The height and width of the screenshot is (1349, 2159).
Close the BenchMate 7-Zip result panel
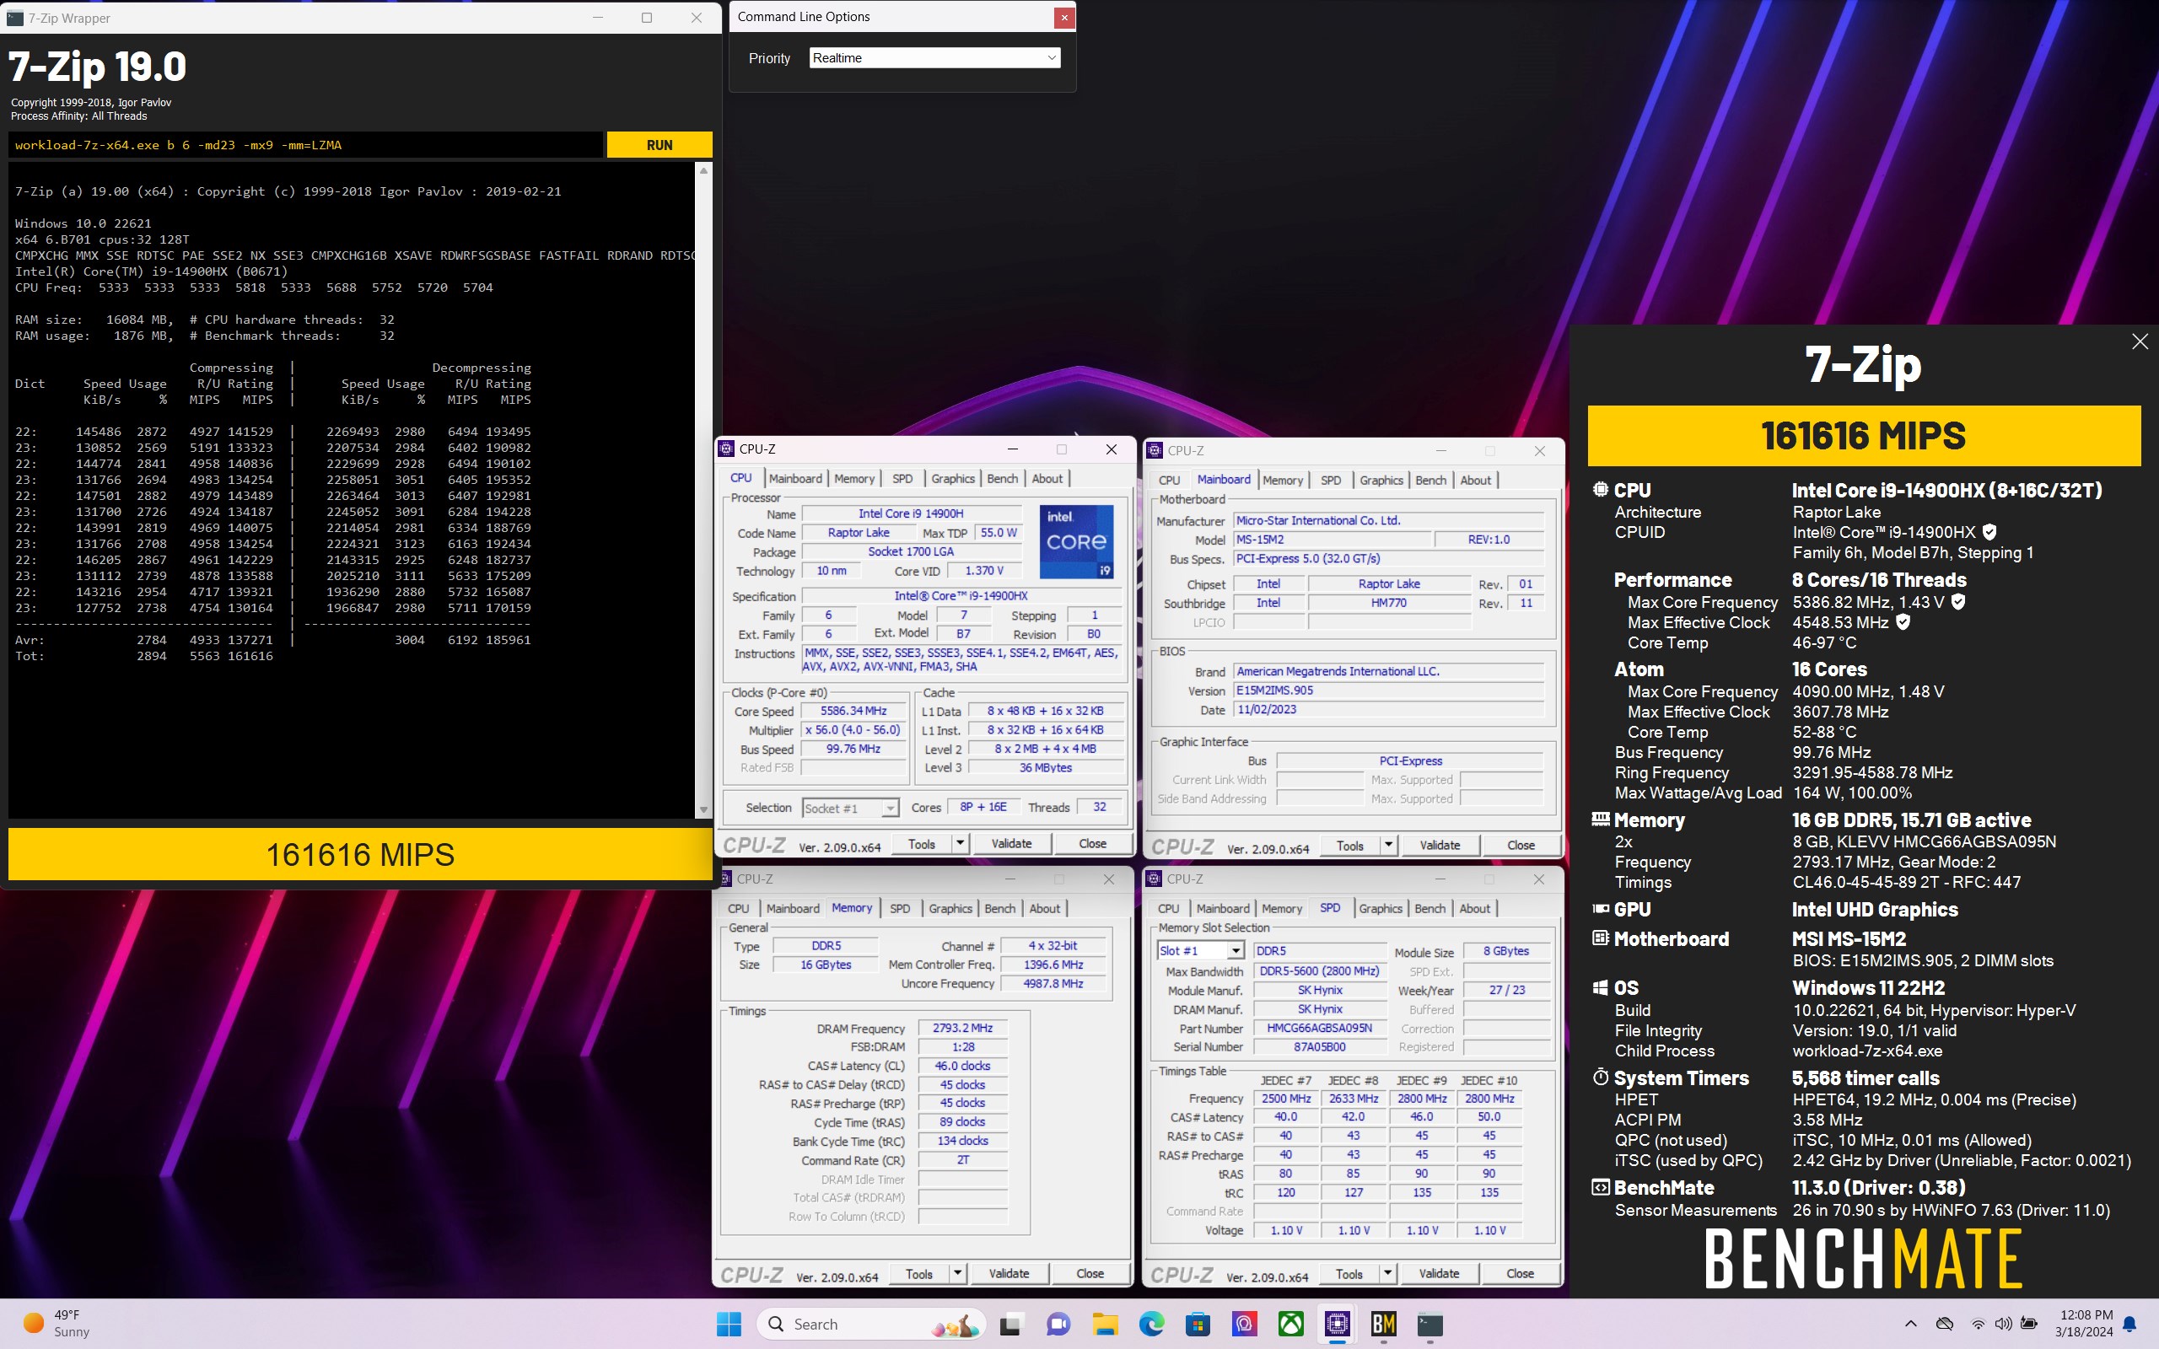(x=2139, y=341)
